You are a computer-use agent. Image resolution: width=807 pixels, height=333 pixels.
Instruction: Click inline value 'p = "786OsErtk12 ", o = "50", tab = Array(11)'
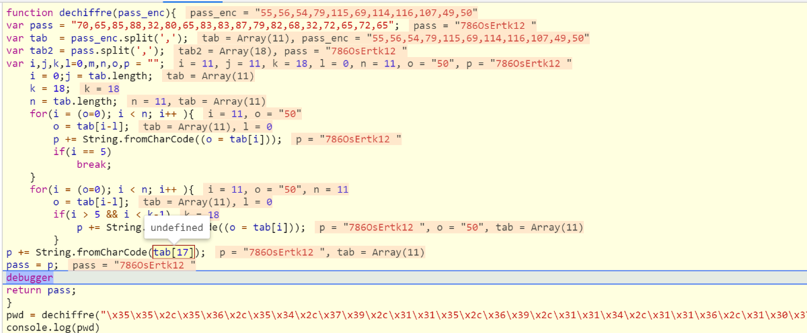coord(452,228)
